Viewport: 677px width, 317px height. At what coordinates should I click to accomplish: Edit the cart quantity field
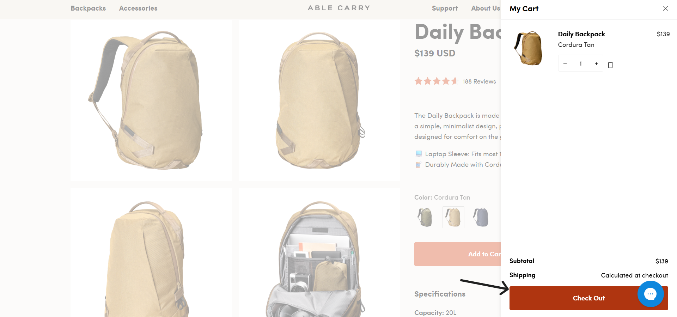tap(580, 63)
